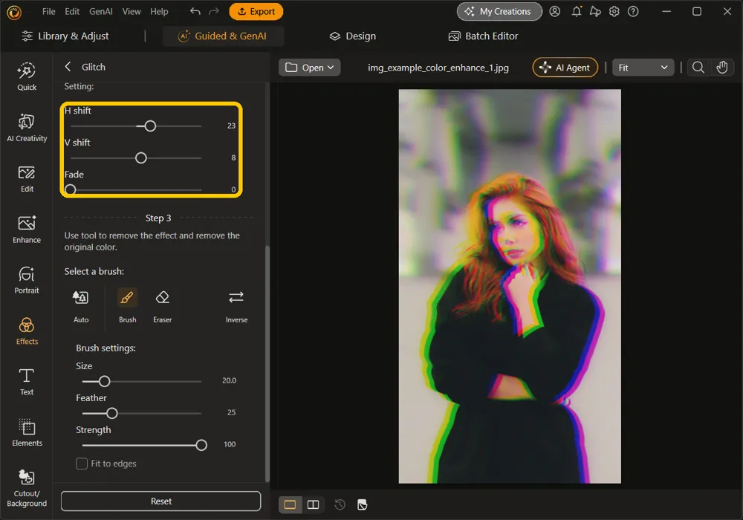Click the undo arrow
This screenshot has width=743, height=520.
click(195, 11)
